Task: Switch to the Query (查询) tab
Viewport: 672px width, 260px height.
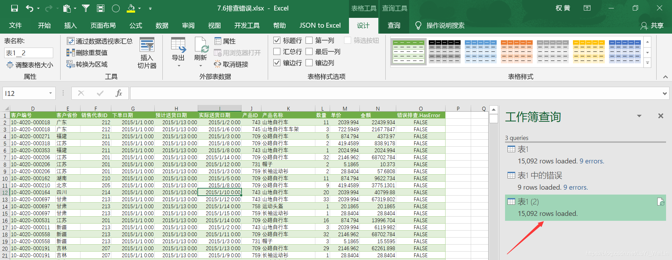Action: pos(394,26)
